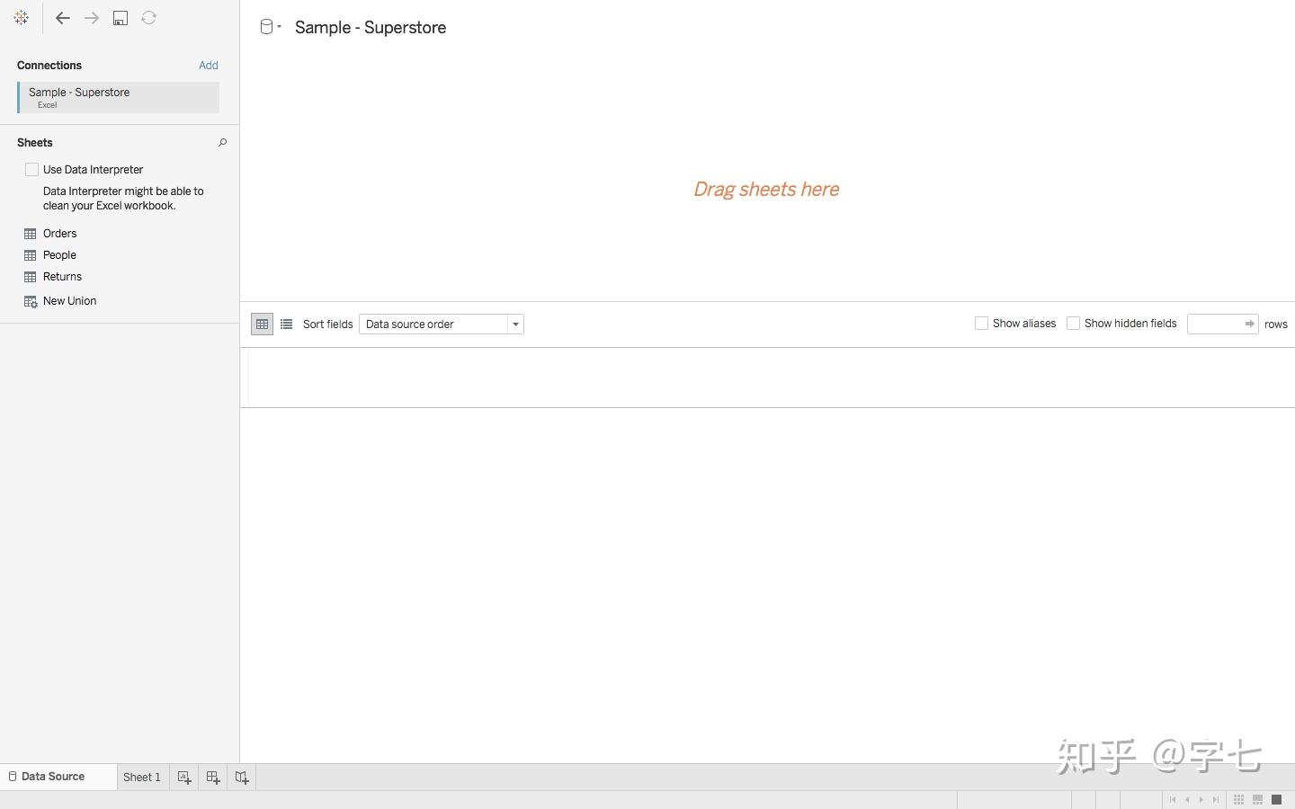This screenshot has height=809, width=1295.
Task: Click the New Union icon
Action: [31, 301]
